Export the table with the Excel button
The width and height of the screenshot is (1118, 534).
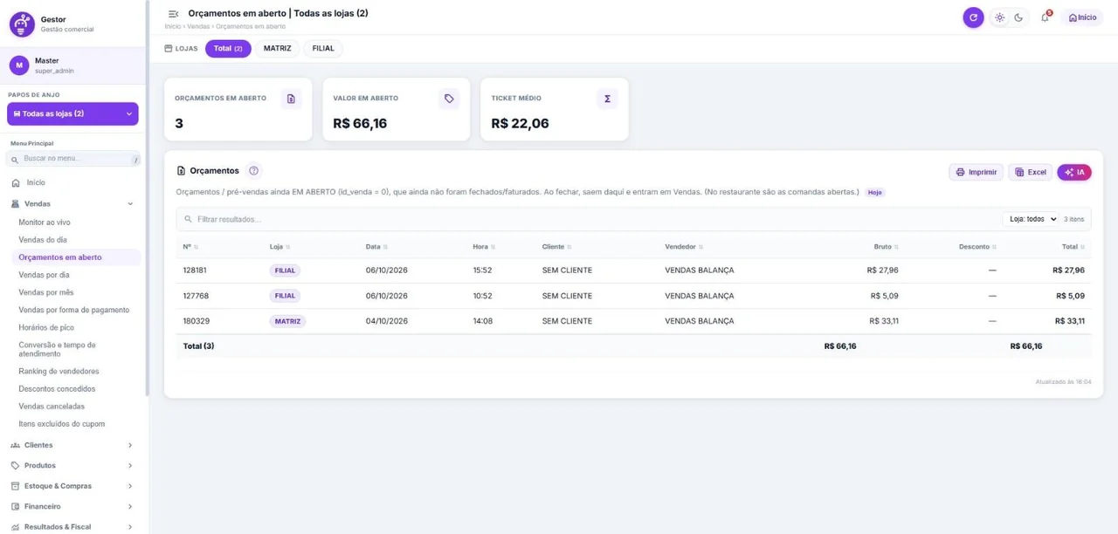tap(1030, 173)
